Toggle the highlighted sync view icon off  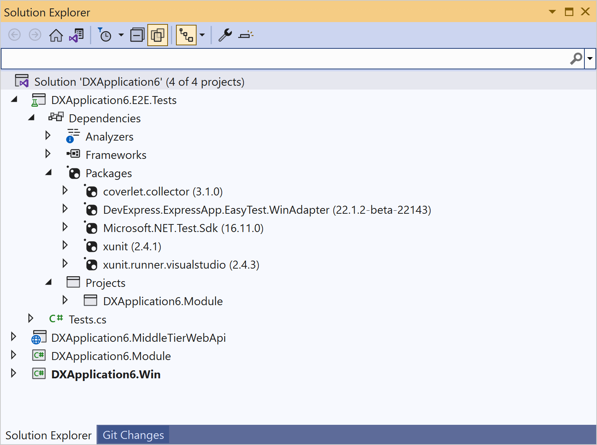[186, 35]
